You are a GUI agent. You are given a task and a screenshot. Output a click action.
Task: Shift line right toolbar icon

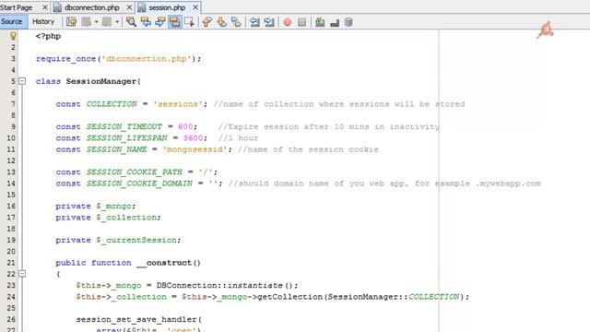point(269,22)
